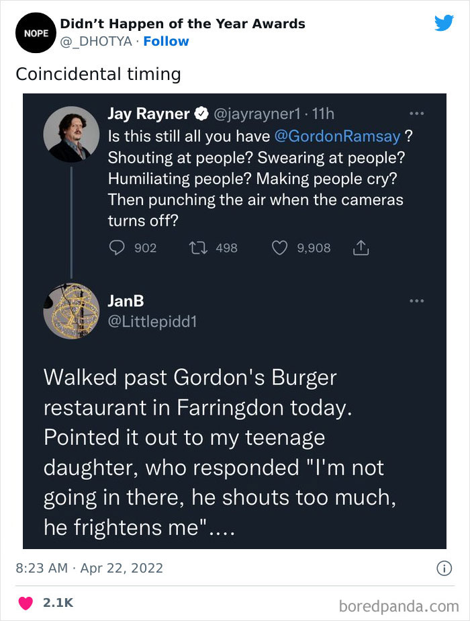Open the three-dot menu on Jay Rayner's tweet

(416, 113)
